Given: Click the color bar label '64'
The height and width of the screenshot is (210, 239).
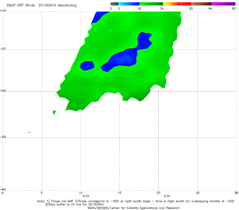Looking at the screenshot, I should coord(210,9).
